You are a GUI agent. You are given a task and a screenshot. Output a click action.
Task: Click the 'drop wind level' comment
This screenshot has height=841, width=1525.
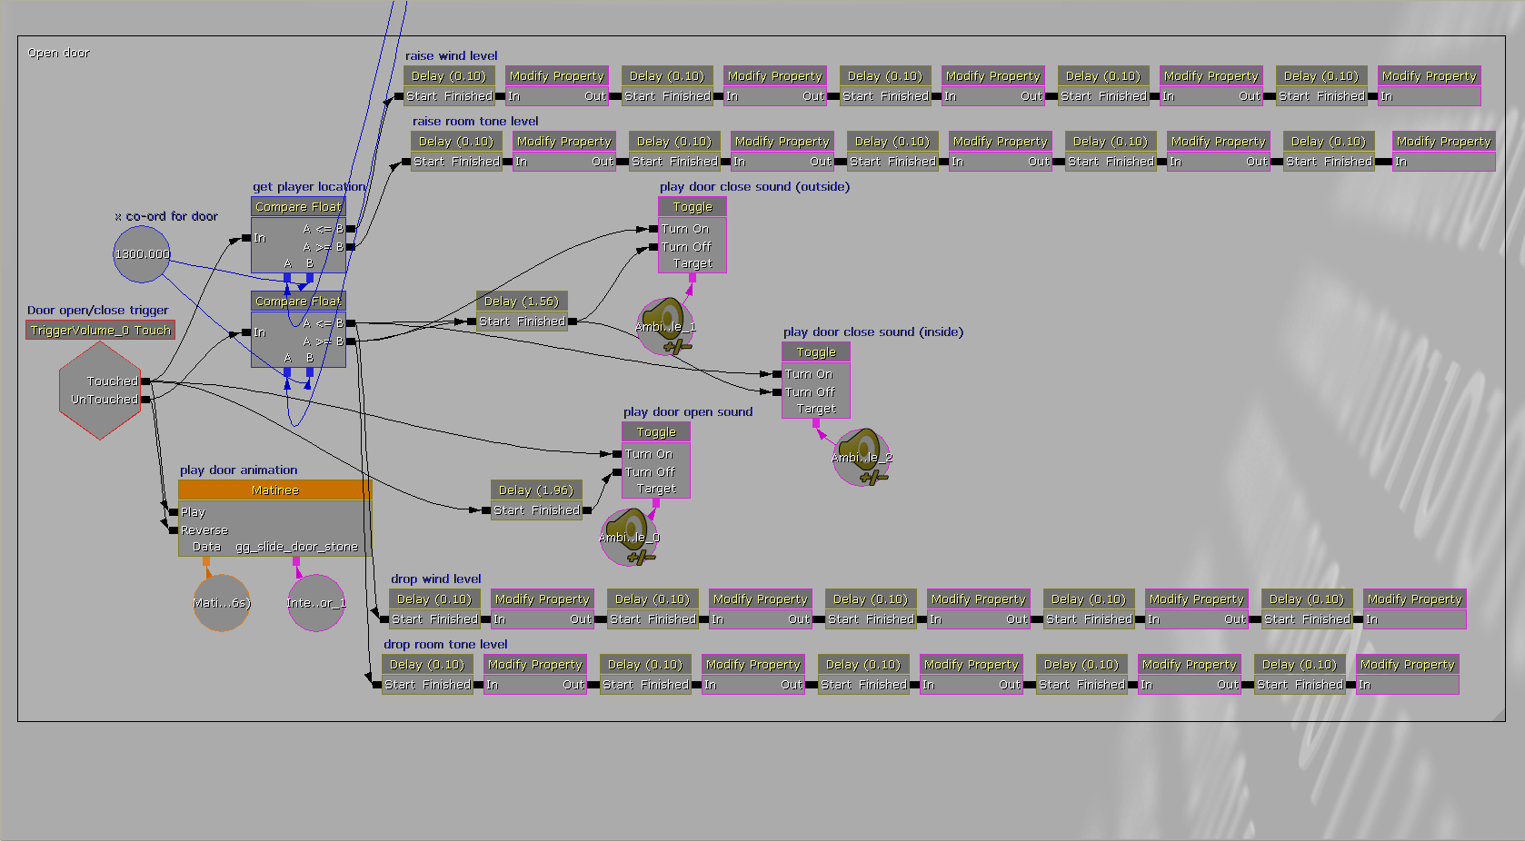[x=436, y=579]
